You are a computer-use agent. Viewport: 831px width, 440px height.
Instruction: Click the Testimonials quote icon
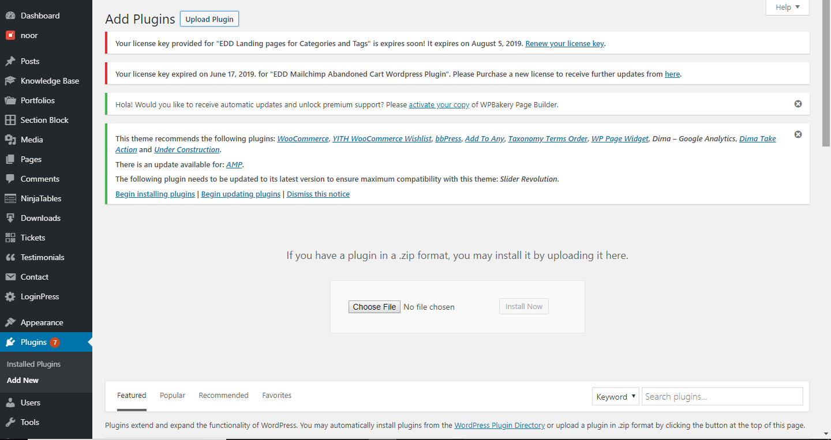[10, 257]
